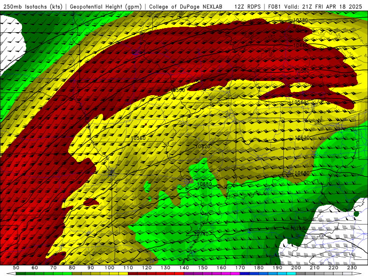Click the 70 kt value on color scale
The height and width of the screenshot is (276, 368).
(x=53, y=268)
